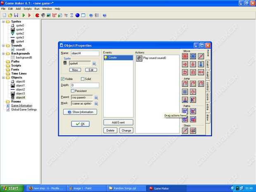Select Set speed for path action

click(193, 119)
